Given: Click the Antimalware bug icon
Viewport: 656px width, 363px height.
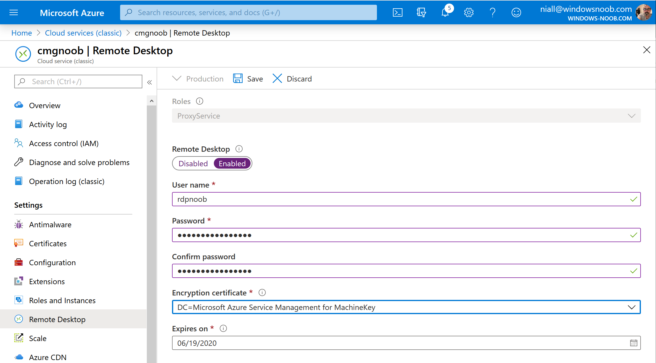Looking at the screenshot, I should pos(19,224).
